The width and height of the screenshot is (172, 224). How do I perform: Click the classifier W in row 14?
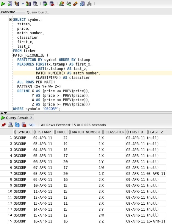[113, 215]
